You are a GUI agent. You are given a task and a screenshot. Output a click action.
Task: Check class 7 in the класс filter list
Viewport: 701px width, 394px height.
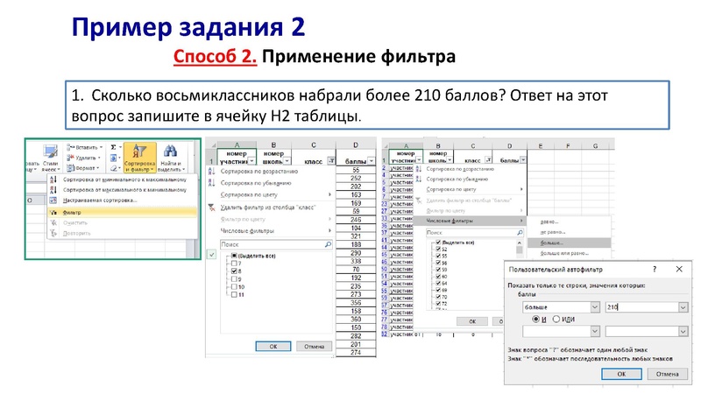point(234,264)
